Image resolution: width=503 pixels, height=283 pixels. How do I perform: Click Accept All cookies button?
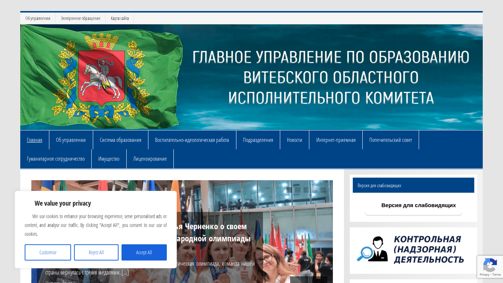click(x=144, y=252)
